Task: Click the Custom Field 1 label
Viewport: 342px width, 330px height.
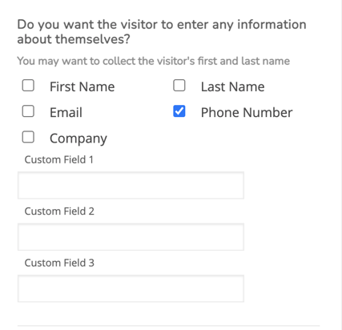Action: tap(59, 159)
